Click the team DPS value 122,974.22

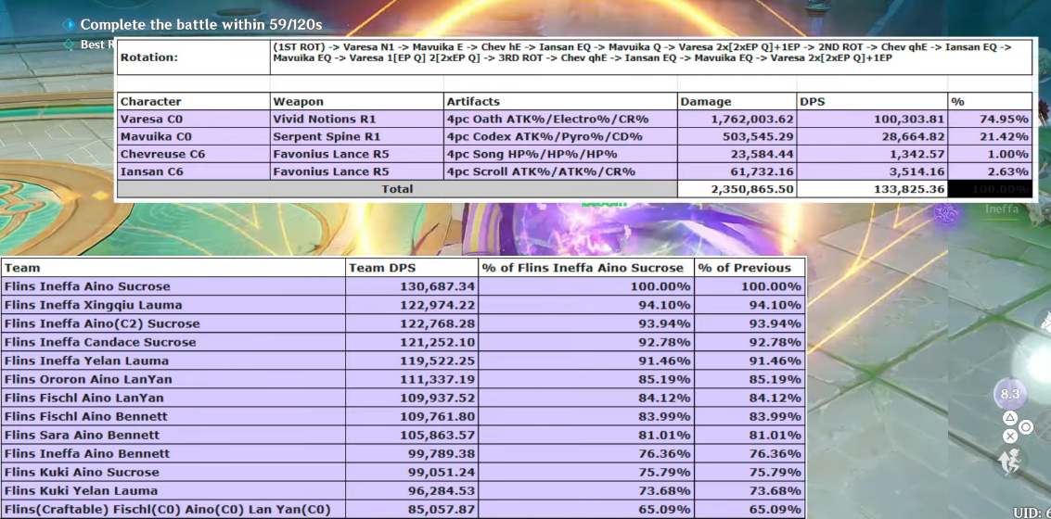(x=412, y=305)
